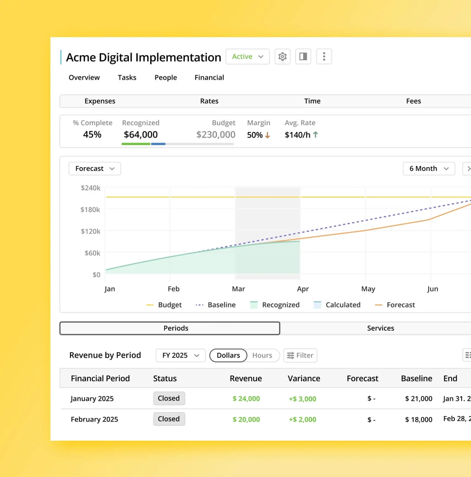Switch revenue display to Hours

(262, 355)
